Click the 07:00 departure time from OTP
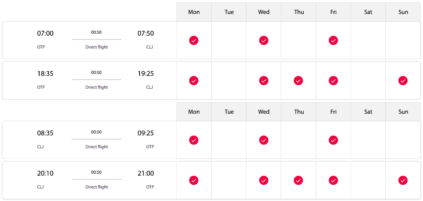The image size is (423, 201). pos(45,33)
